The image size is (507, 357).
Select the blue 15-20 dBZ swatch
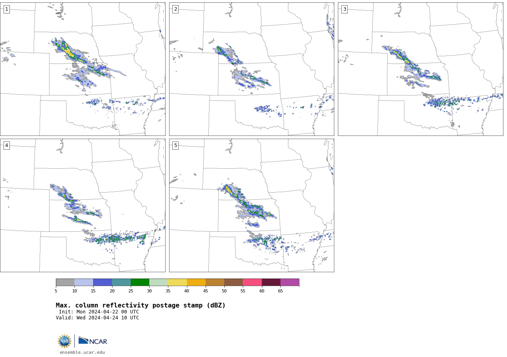coord(103,282)
